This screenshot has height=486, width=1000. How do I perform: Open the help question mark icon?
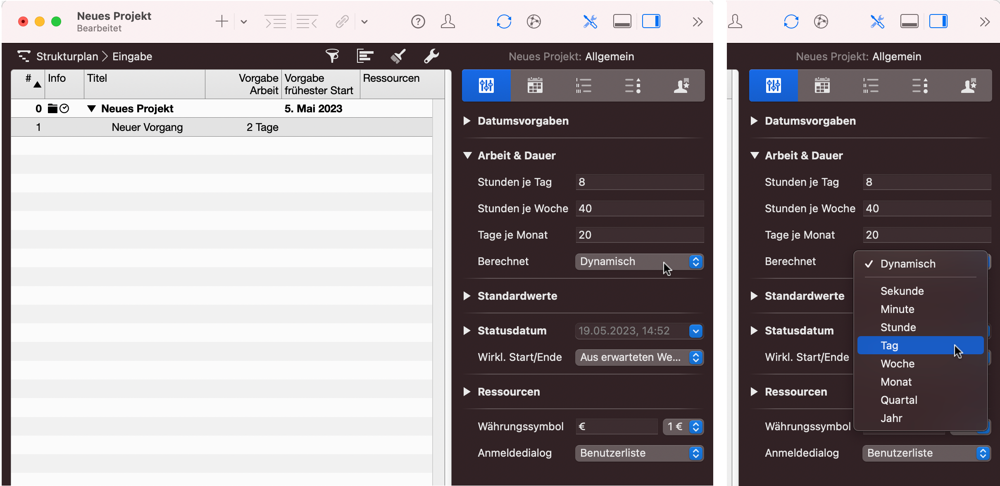pos(418,21)
